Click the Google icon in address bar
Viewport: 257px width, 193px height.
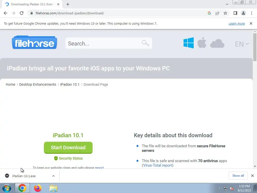[209, 13]
